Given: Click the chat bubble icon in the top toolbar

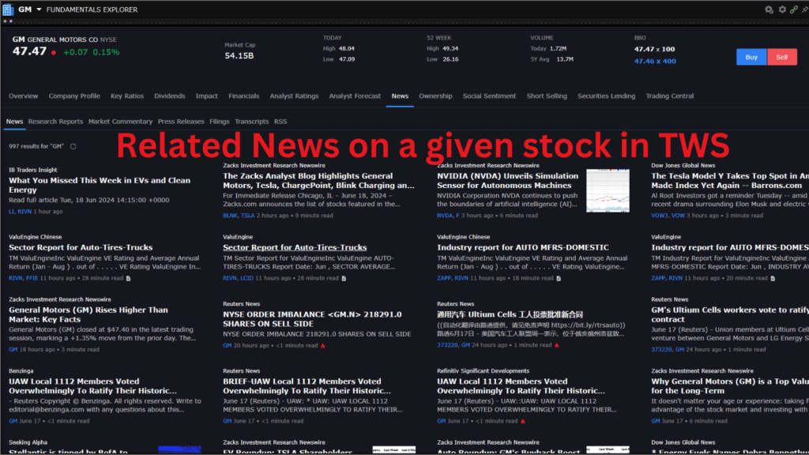Looking at the screenshot, I should pyautogui.click(x=768, y=9).
